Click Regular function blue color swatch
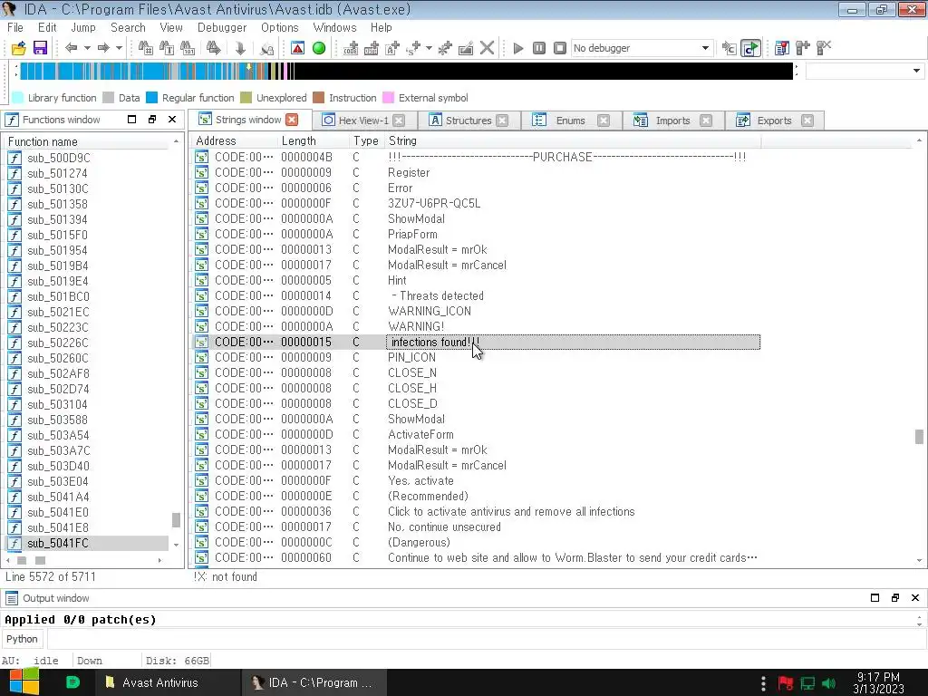The width and height of the screenshot is (928, 696). [x=151, y=98]
